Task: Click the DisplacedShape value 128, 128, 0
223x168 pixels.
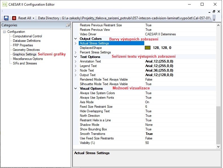Action: (162, 48)
